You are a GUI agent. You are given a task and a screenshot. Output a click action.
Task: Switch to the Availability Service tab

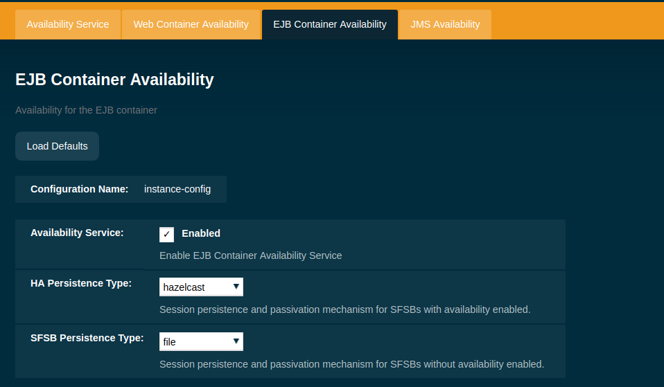[x=68, y=24]
